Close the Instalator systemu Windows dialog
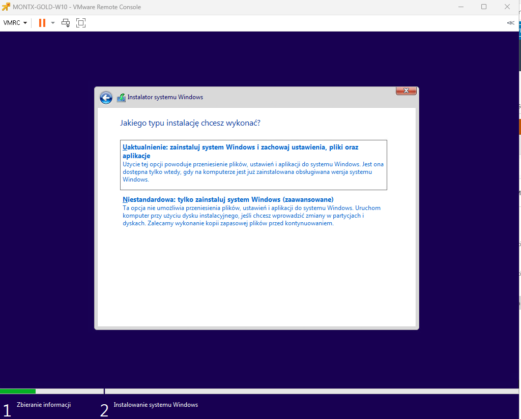521x419 pixels. coord(406,91)
